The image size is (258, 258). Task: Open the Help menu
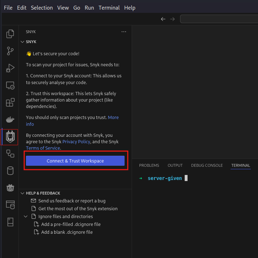[130, 8]
